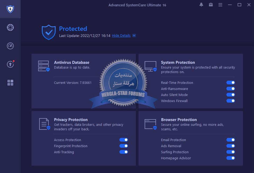
Task: Click the System Protection monitor icon
Action: (151, 66)
